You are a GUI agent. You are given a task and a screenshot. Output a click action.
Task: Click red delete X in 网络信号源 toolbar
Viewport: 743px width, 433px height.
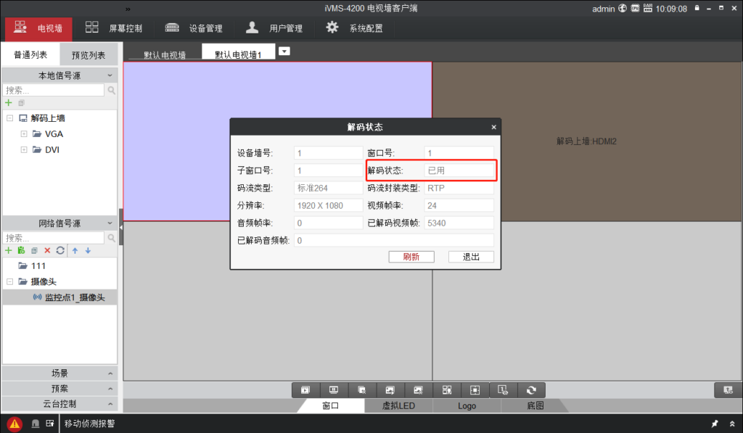tap(47, 250)
